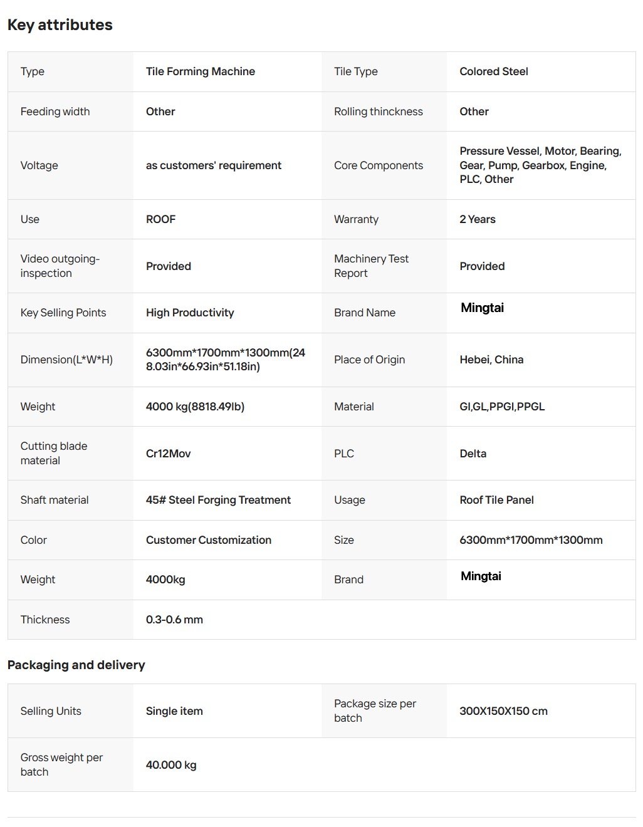Click the "Hebei, China" origin value

click(491, 360)
